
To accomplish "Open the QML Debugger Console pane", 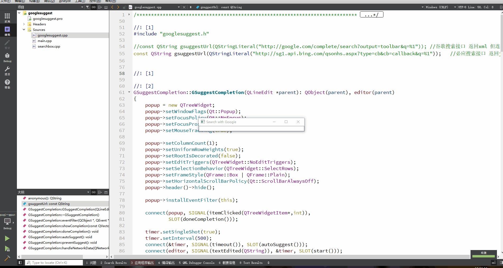I will (x=197, y=263).
